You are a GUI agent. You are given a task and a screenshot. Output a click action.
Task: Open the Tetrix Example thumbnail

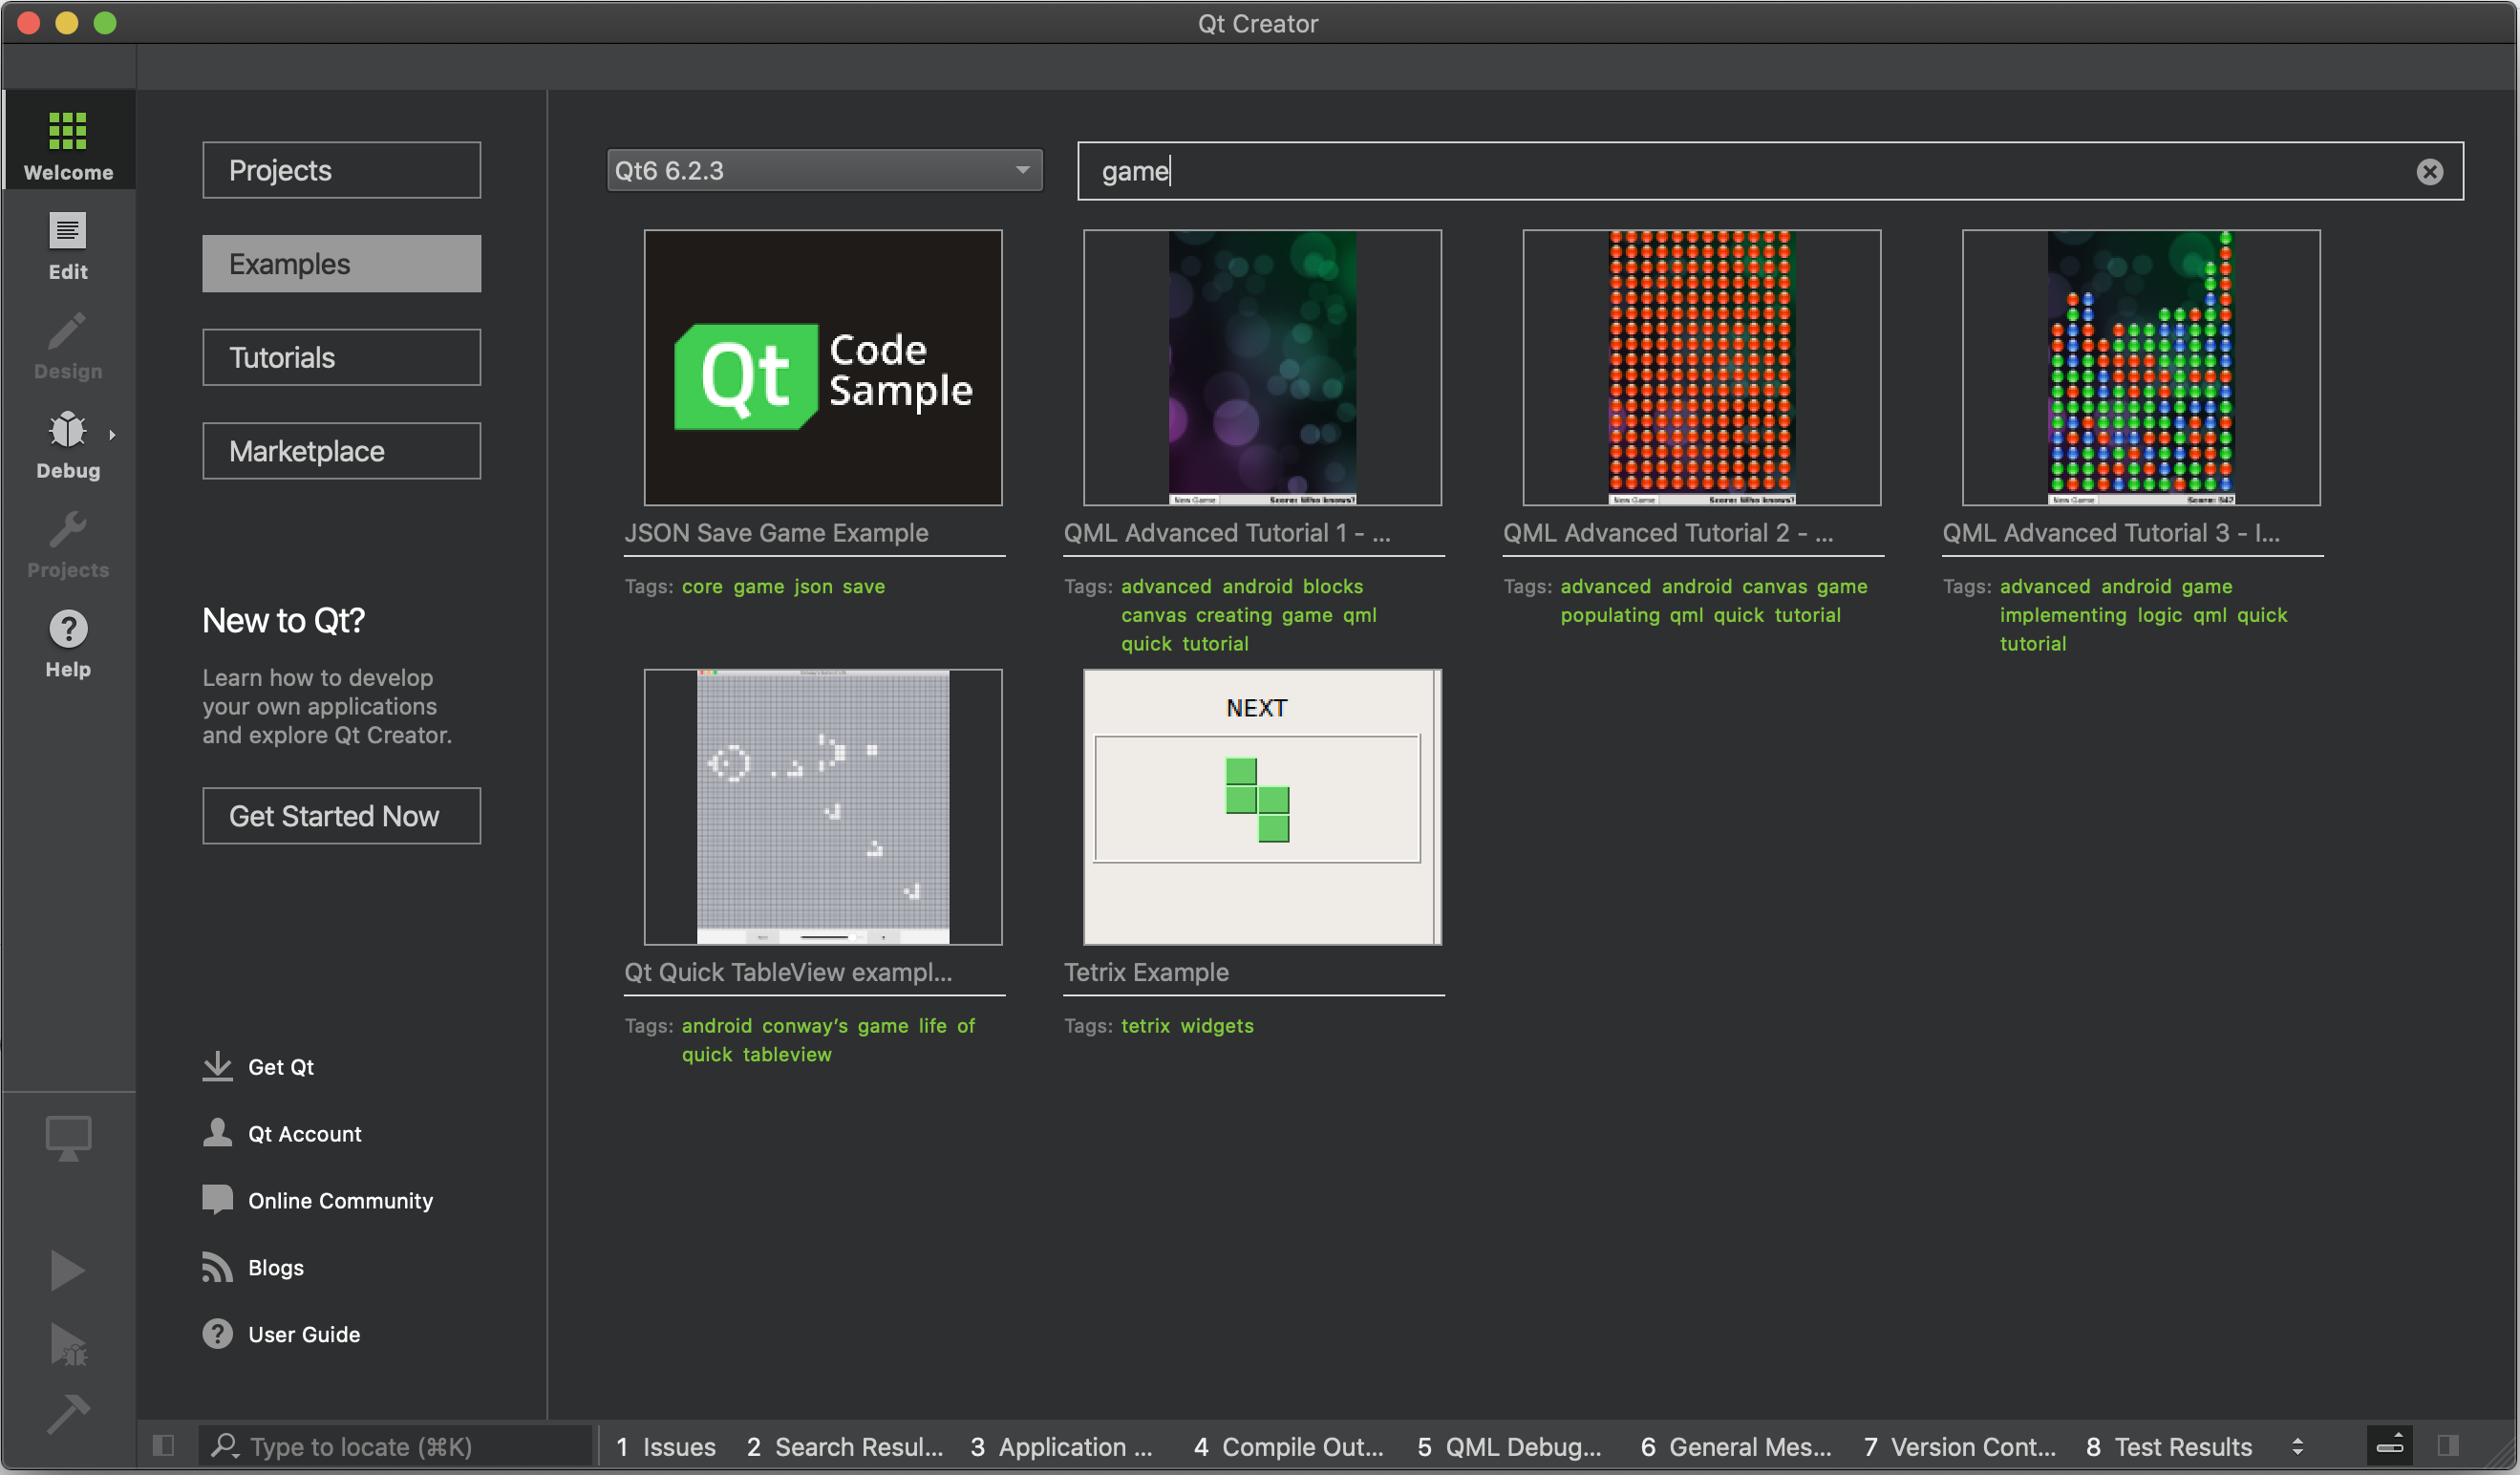point(1262,807)
